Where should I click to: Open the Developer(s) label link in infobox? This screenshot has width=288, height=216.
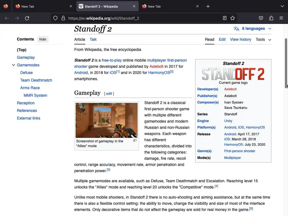pos(208,89)
